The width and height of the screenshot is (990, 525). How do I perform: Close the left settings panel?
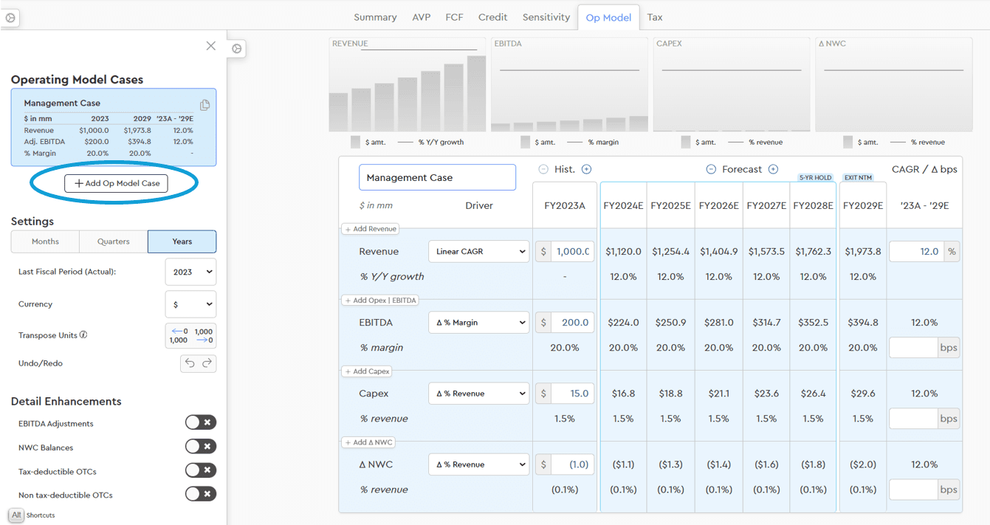(211, 46)
